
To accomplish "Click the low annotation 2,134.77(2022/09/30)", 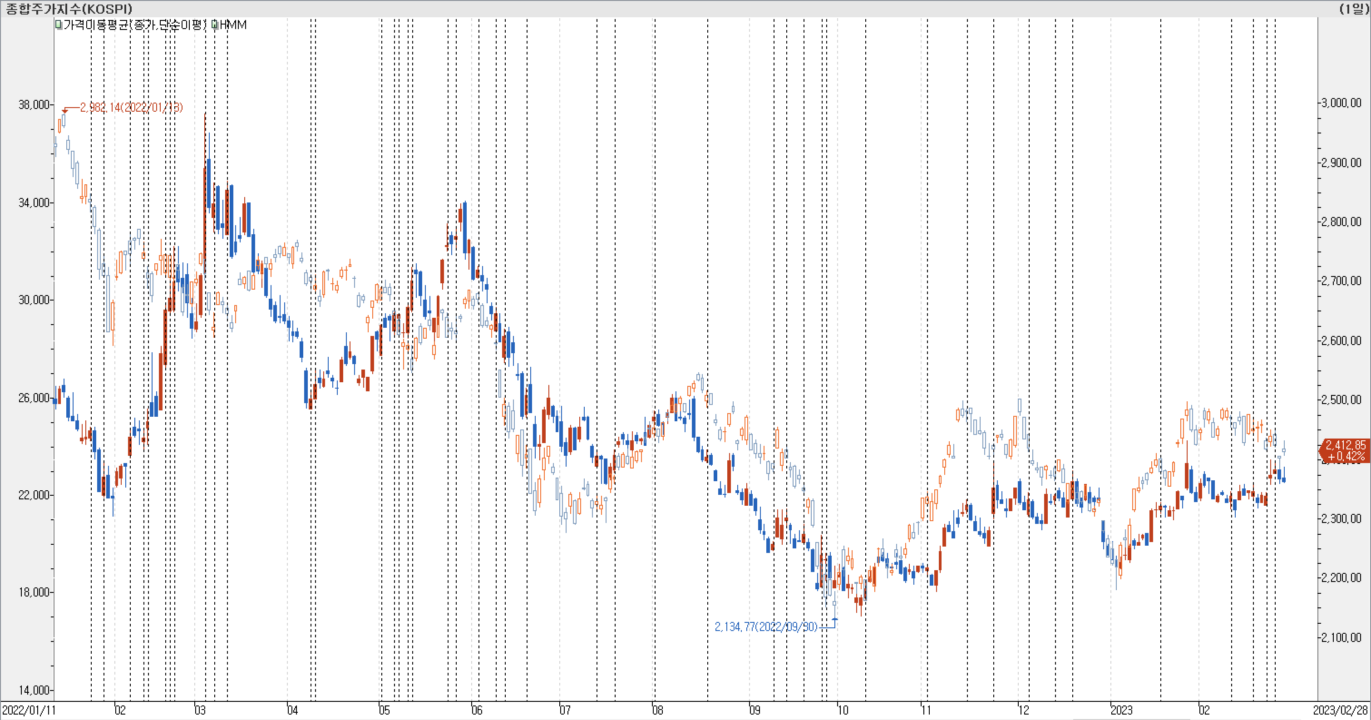I will pyautogui.click(x=766, y=626).
